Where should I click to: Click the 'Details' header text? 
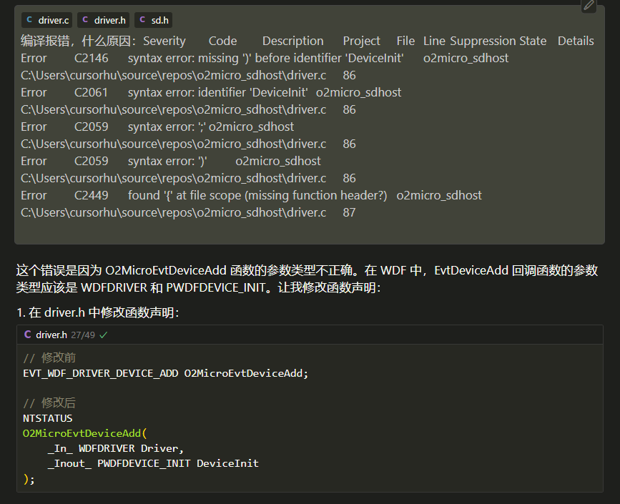[576, 41]
